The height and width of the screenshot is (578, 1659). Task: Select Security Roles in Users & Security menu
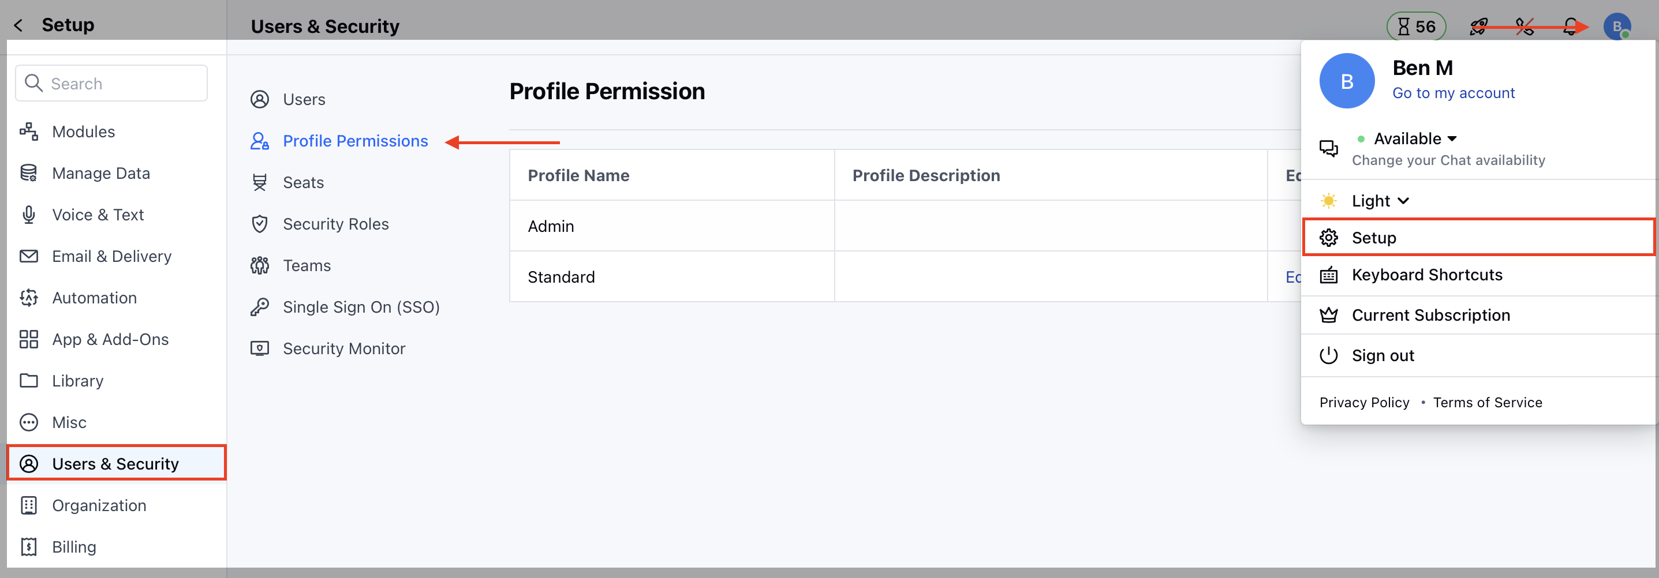pos(335,223)
